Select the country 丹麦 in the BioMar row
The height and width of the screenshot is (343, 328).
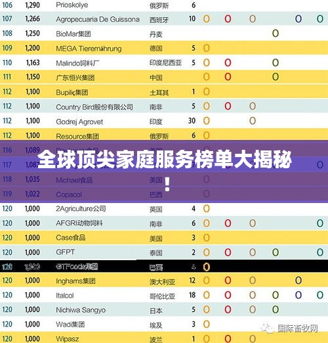156,34
